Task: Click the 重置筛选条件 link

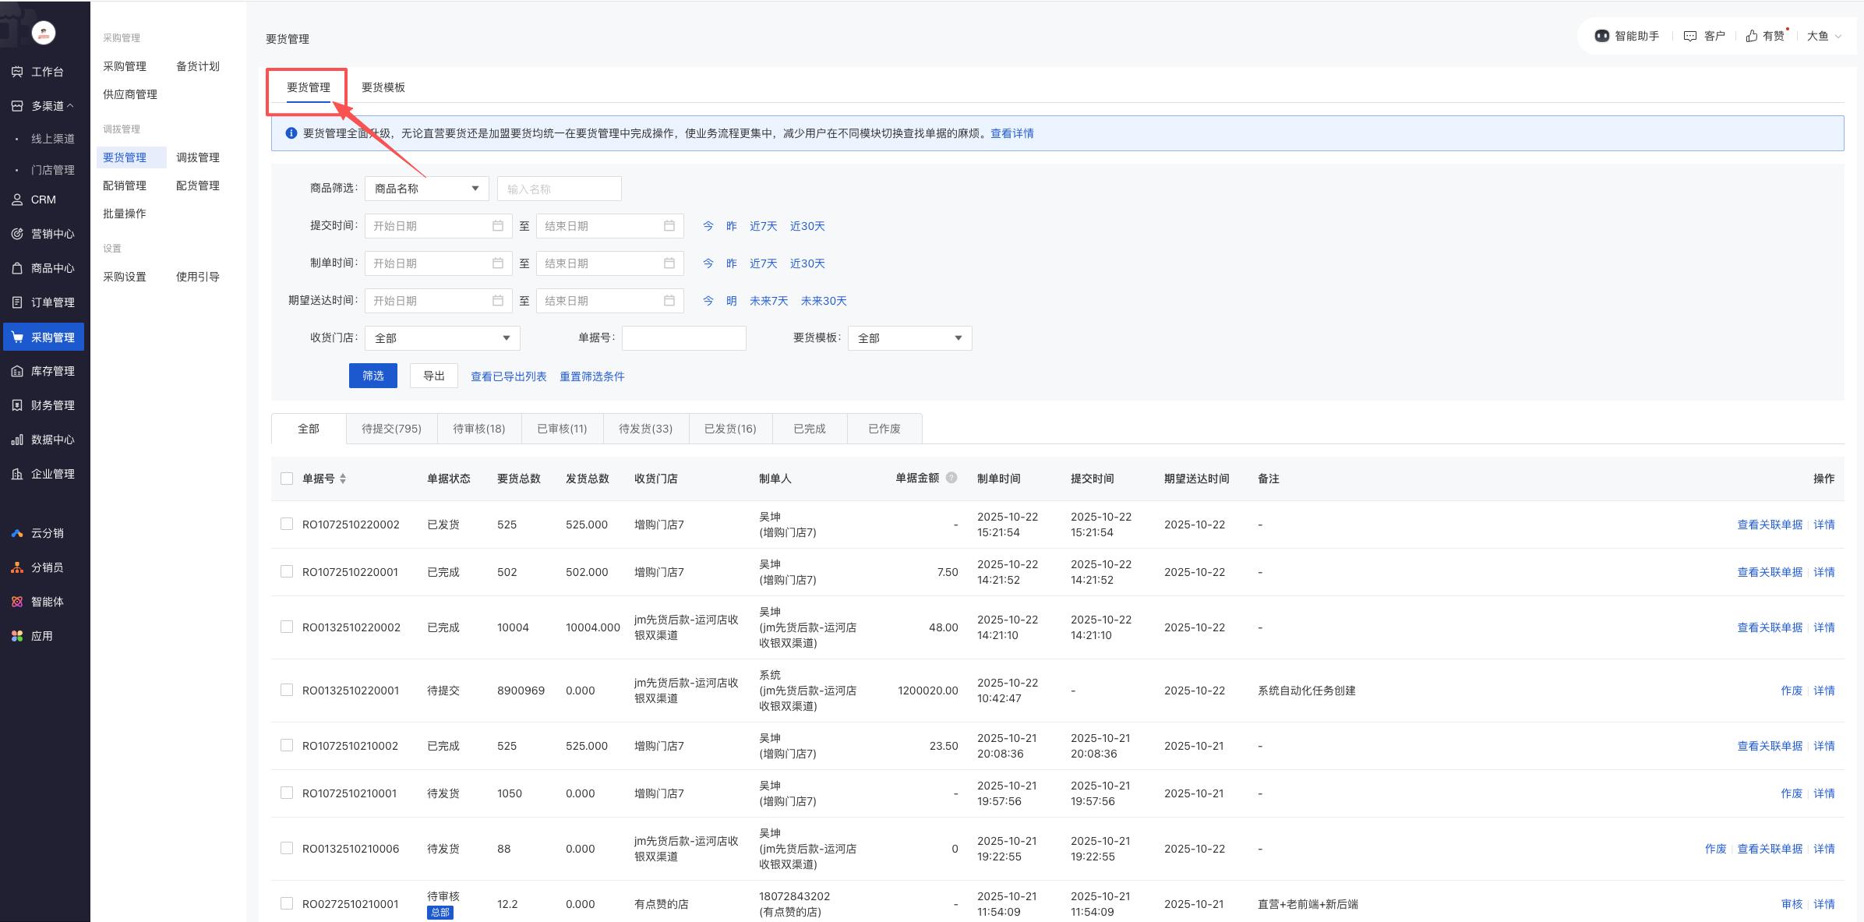Action: [591, 376]
